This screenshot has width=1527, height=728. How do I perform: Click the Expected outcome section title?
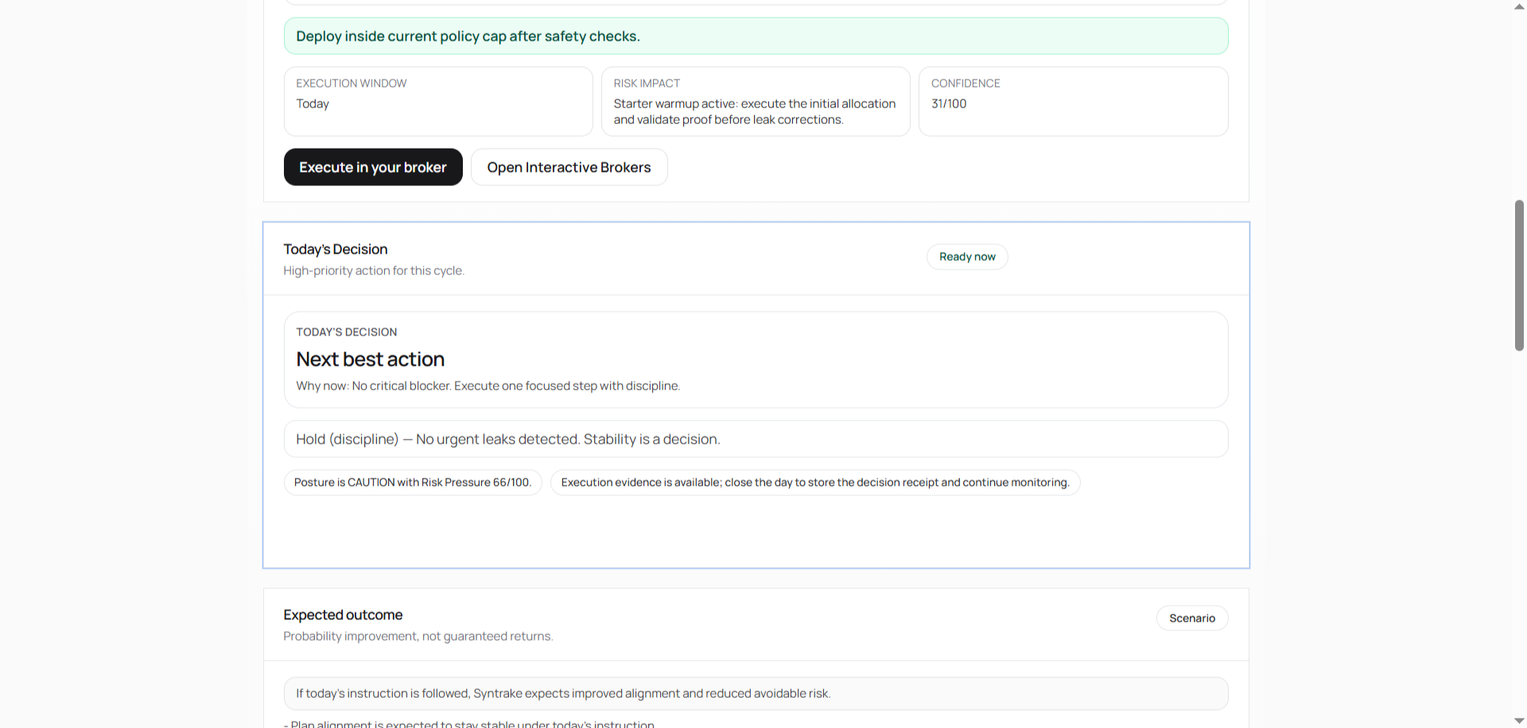(343, 614)
